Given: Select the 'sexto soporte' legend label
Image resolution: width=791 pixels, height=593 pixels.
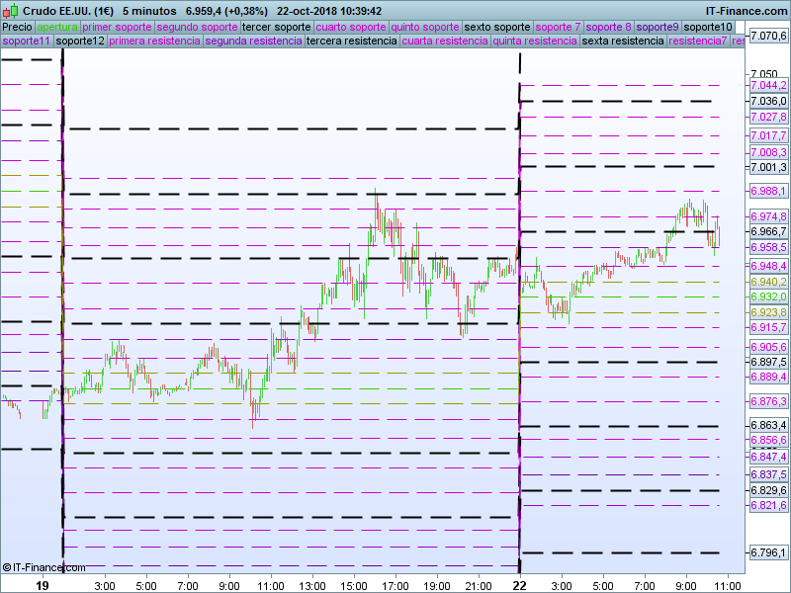Looking at the screenshot, I should [497, 27].
